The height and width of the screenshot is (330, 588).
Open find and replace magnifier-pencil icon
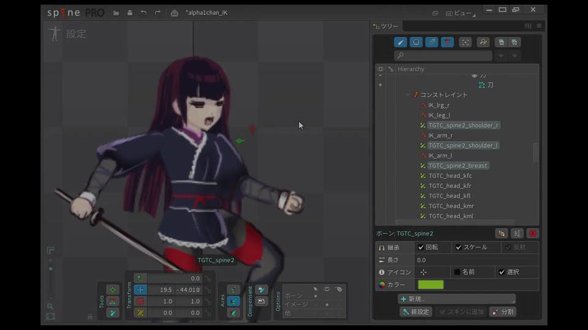pos(483,42)
